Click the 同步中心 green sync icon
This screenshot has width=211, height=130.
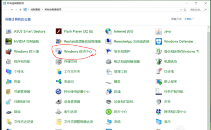point(108,111)
